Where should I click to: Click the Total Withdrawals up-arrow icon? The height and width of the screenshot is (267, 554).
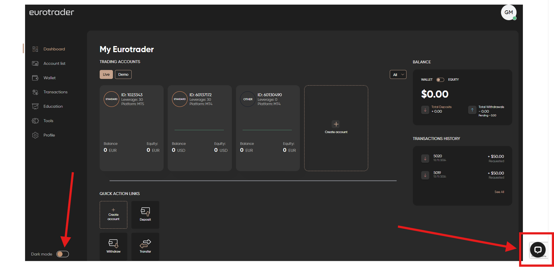pyautogui.click(x=472, y=110)
